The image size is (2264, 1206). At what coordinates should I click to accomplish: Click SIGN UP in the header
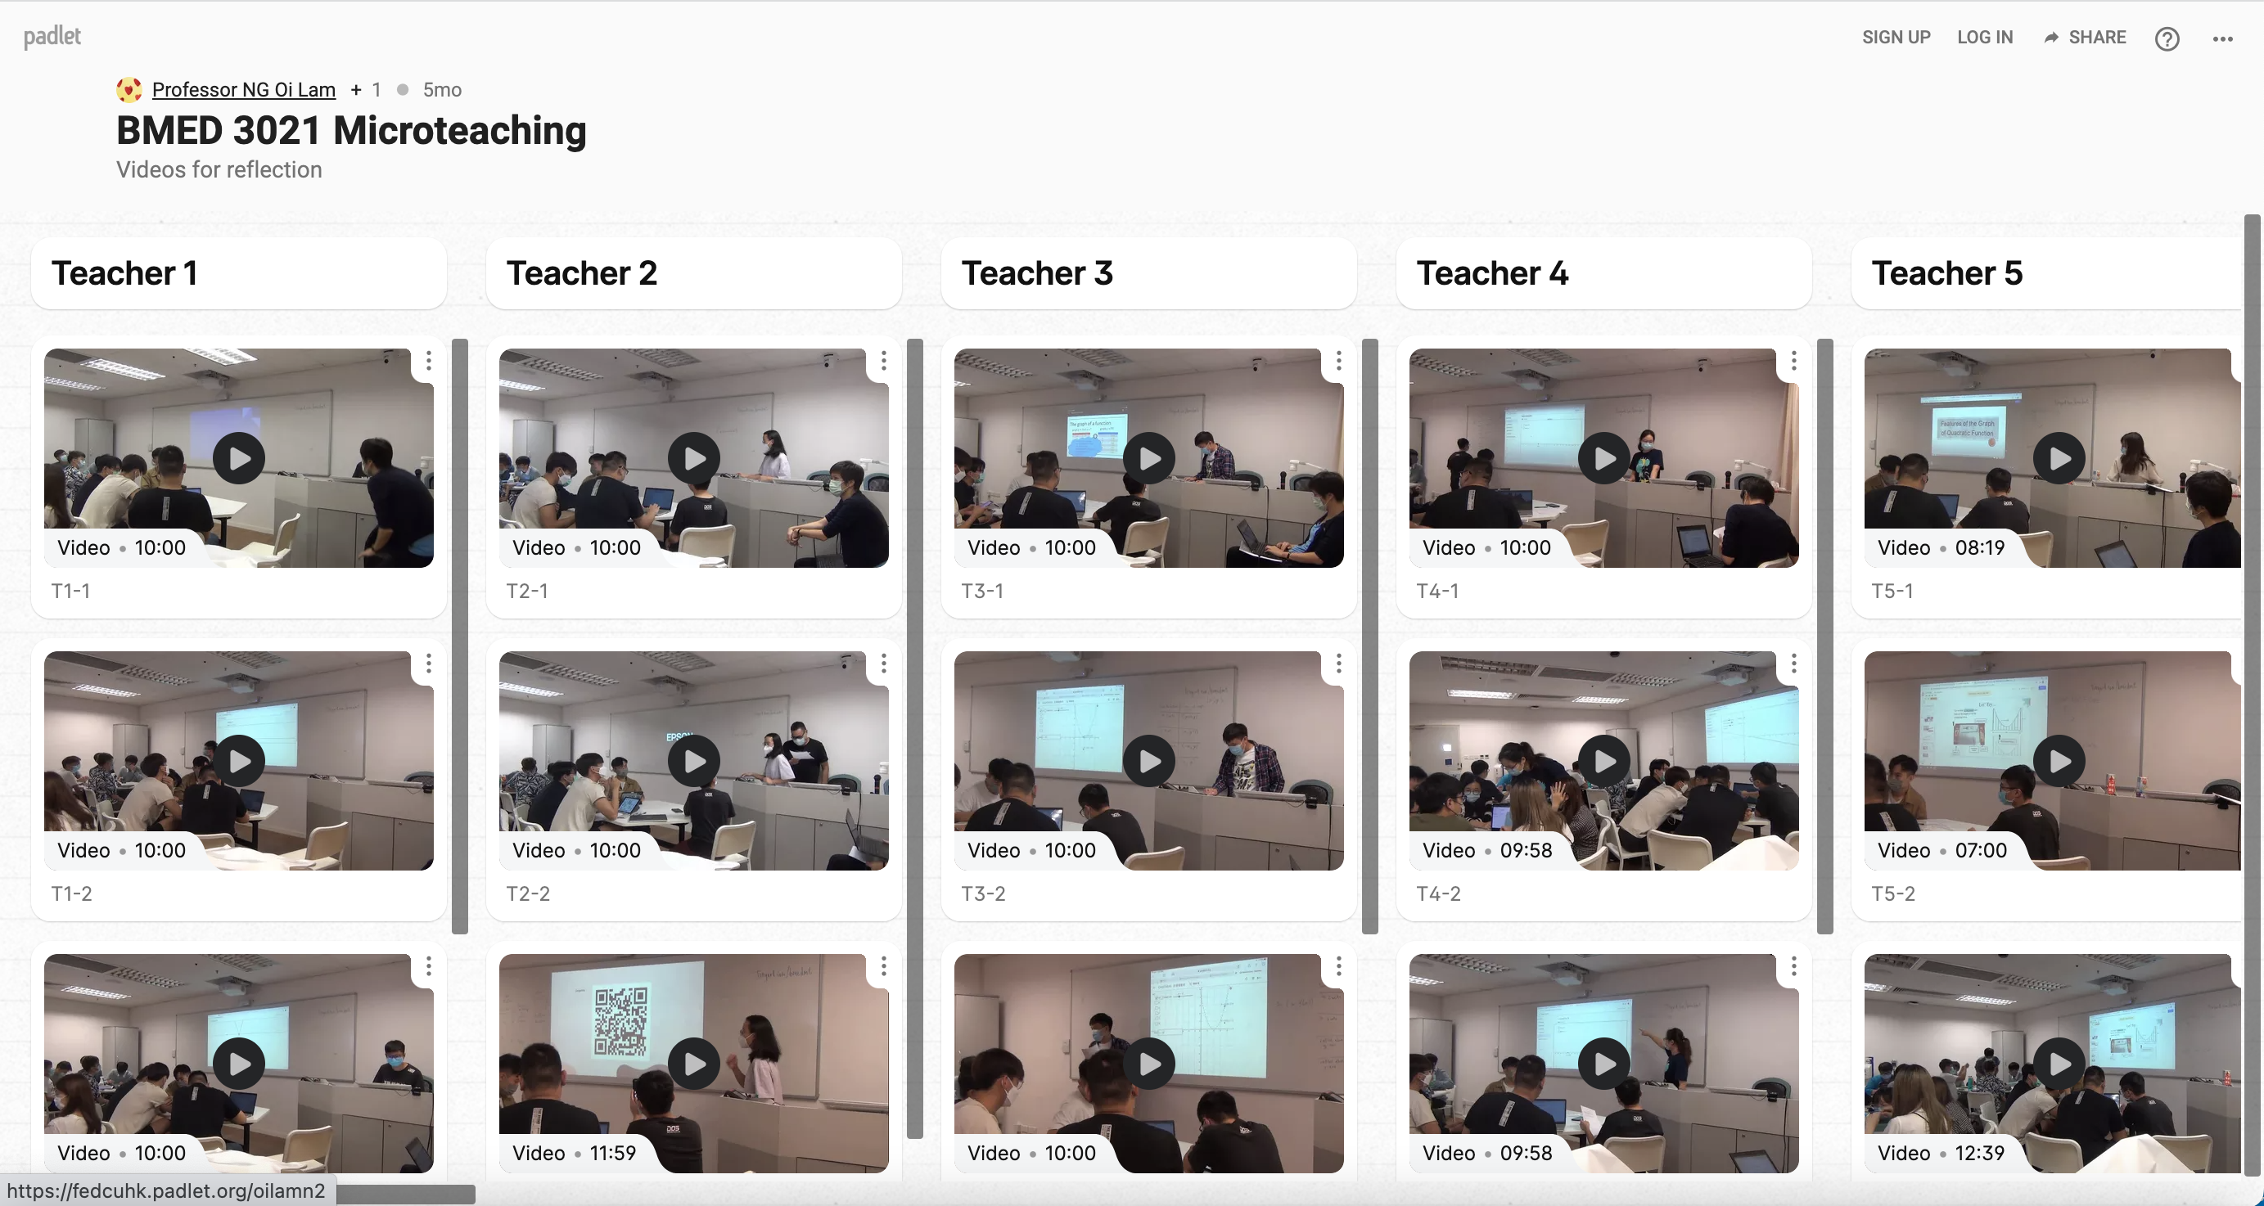click(1896, 38)
